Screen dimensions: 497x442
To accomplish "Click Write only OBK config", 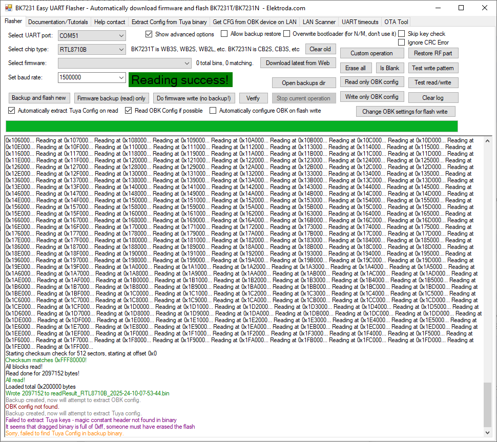I will point(371,97).
